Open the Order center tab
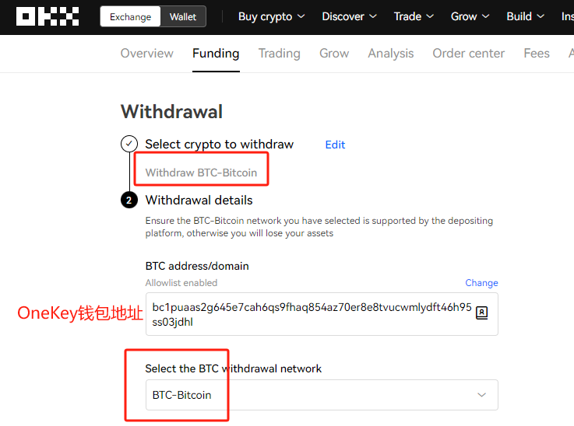Screen dimensions: 574x426 tap(469, 54)
